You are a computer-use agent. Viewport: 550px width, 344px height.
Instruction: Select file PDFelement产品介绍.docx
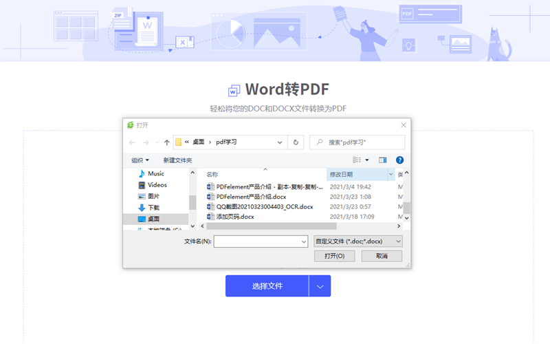[251, 197]
